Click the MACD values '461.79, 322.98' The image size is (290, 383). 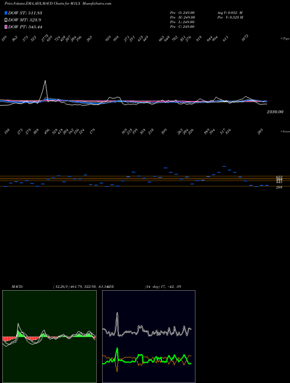(84, 287)
